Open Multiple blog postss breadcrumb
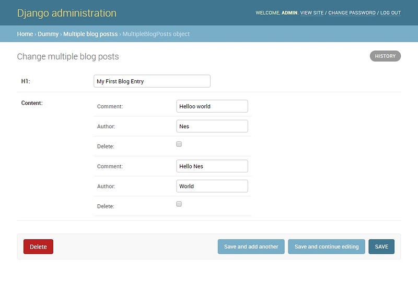 pos(90,34)
